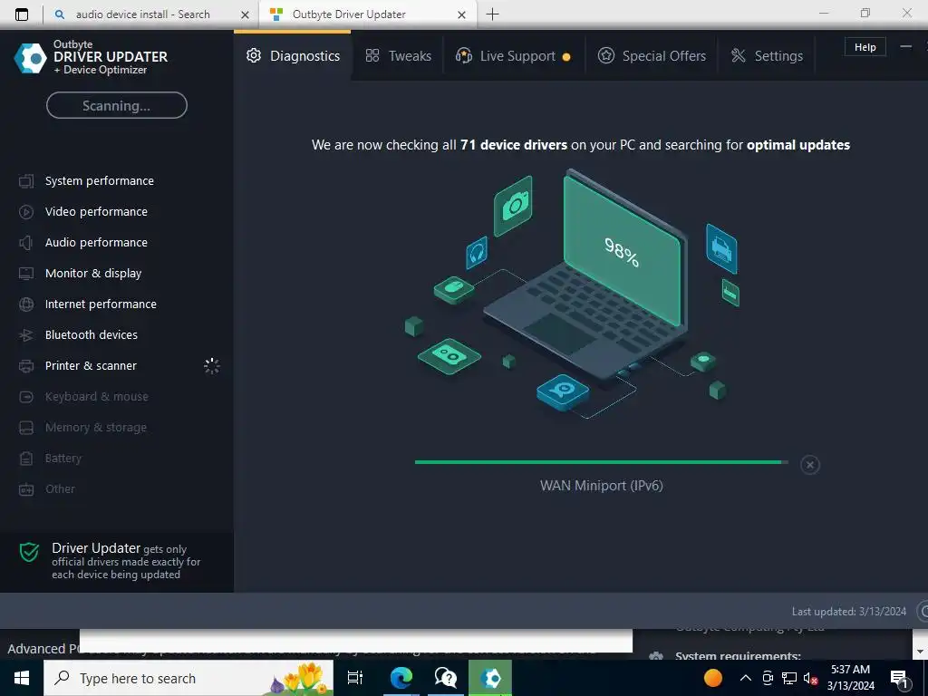The height and width of the screenshot is (696, 928).
Task: Click the Meet Now tray icon
Action: coord(768,678)
